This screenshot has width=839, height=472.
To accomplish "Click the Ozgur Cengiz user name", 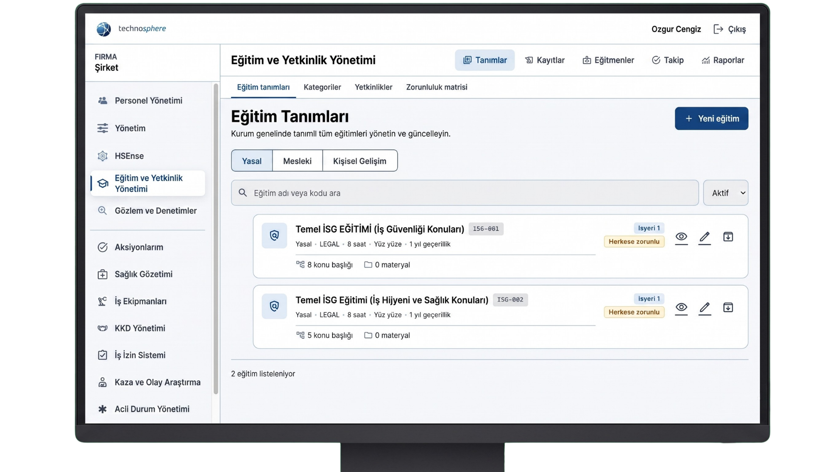I will point(676,29).
